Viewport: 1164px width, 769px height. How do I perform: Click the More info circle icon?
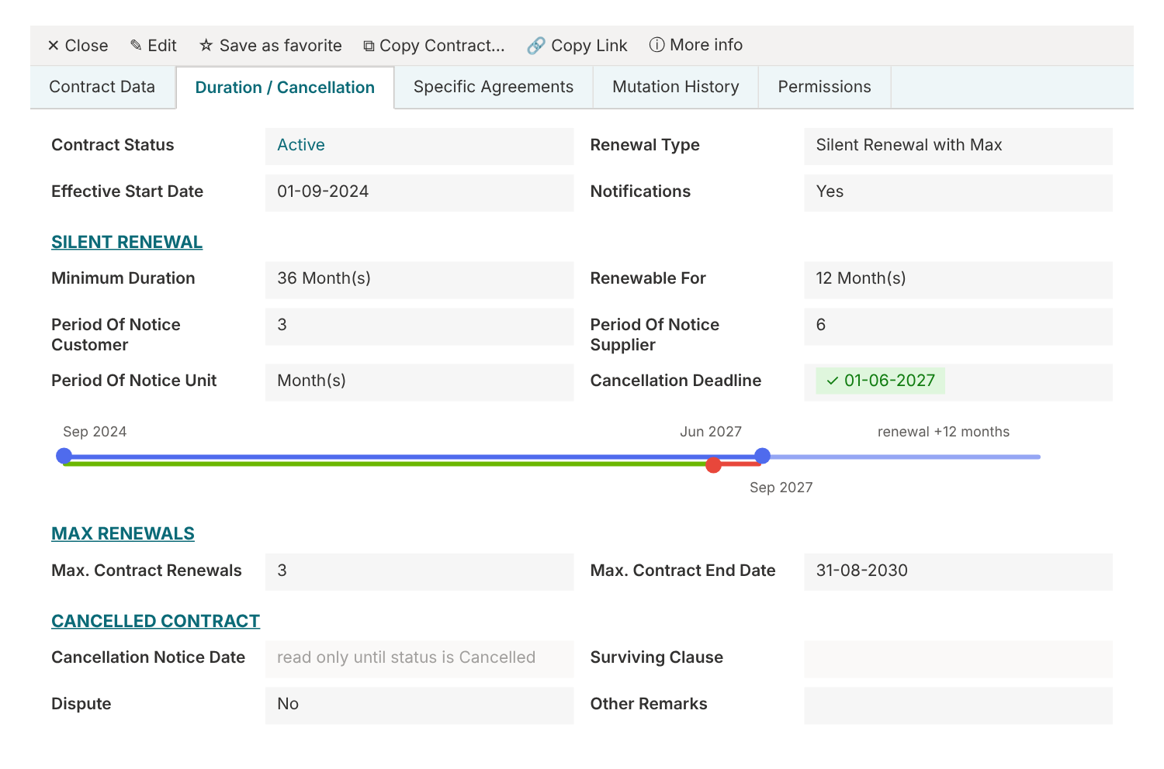[x=656, y=45]
